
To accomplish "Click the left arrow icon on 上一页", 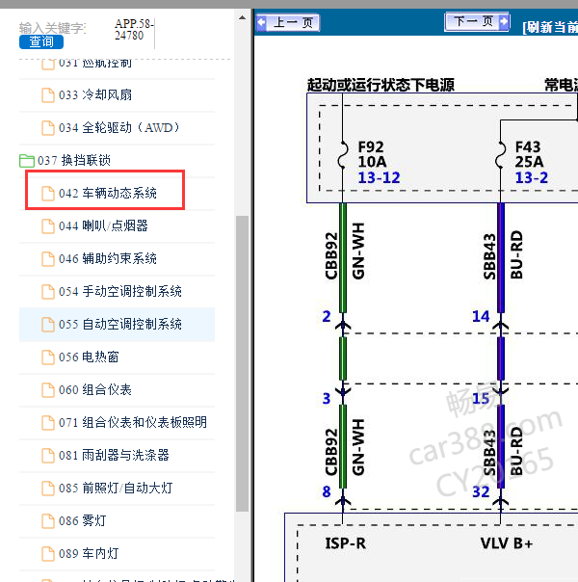I will (x=262, y=22).
